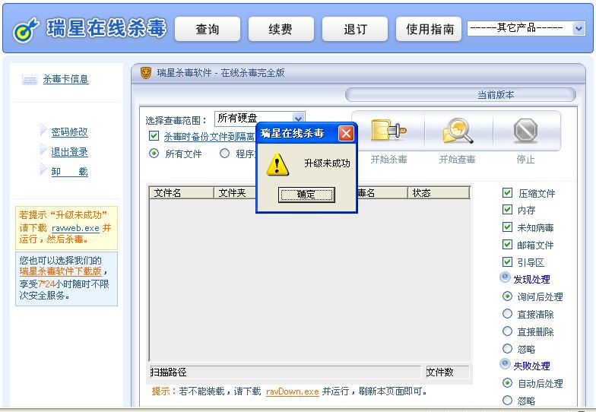
Task: Click the round icon beside 失败处理
Action: [505, 364]
